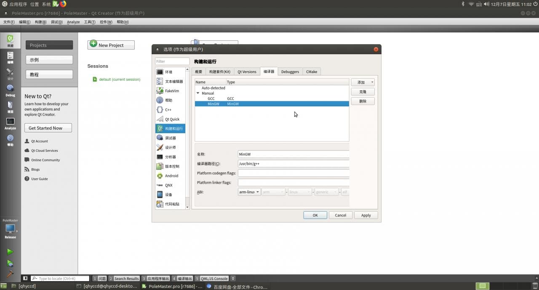Image resolution: width=539 pixels, height=290 pixels.
Task: Open the 欢迎 (Welcome) mode in the sidebar
Action: pos(10,41)
